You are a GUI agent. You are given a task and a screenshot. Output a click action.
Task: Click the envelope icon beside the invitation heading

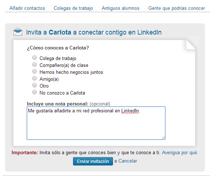click(18, 32)
